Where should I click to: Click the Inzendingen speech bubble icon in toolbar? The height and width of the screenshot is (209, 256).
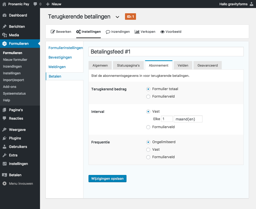click(108, 32)
